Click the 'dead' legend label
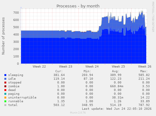156x116 pixels. pyautogui.click(x=12, y=90)
